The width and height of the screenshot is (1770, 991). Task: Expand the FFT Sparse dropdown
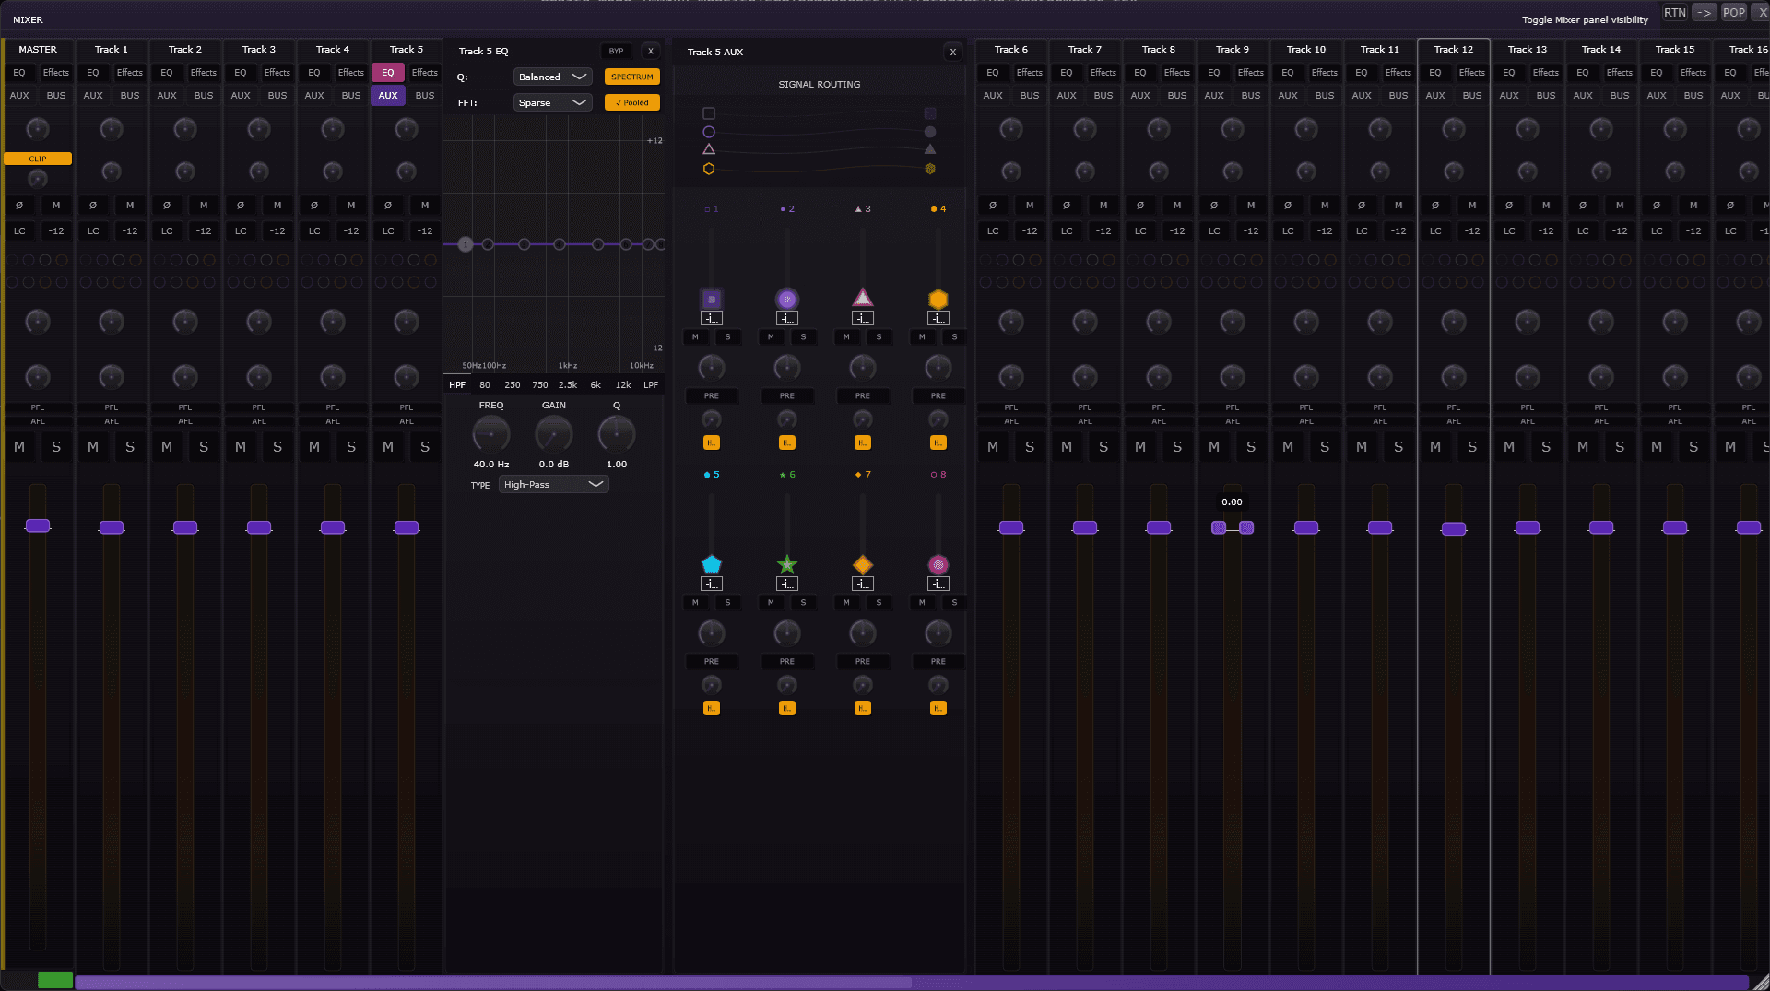click(552, 102)
